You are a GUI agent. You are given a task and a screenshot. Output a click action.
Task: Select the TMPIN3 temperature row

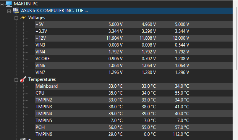coord(134,107)
